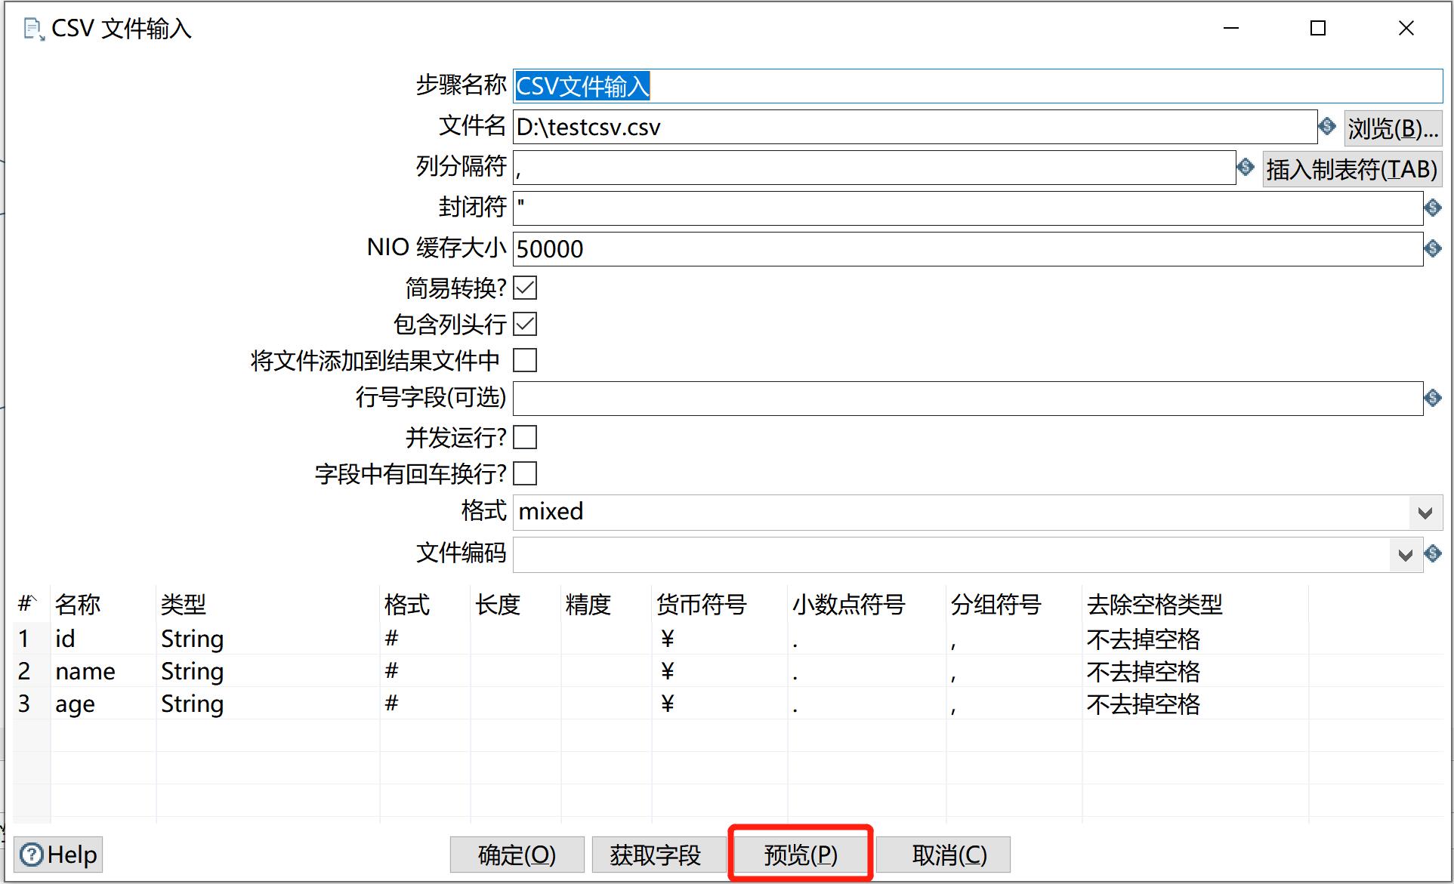
Task: Enable 将文件添加到结果文件中 checkbox
Action: tap(525, 360)
